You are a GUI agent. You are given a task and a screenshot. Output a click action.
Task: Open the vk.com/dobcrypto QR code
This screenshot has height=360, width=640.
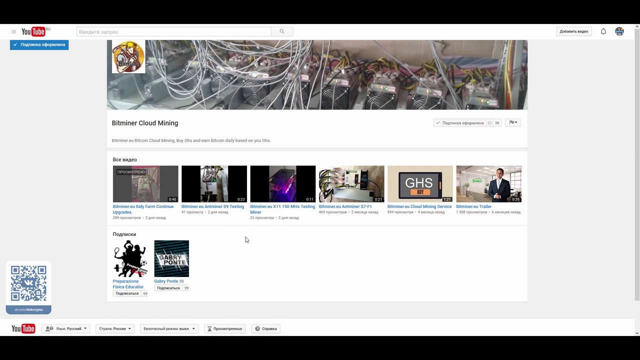click(x=28, y=283)
